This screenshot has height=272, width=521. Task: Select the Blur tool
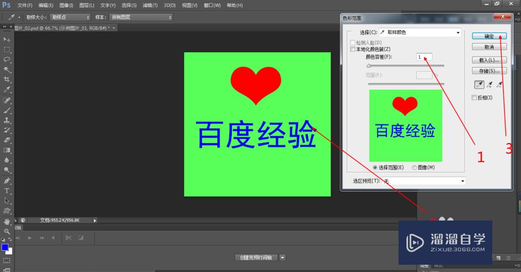click(7, 160)
